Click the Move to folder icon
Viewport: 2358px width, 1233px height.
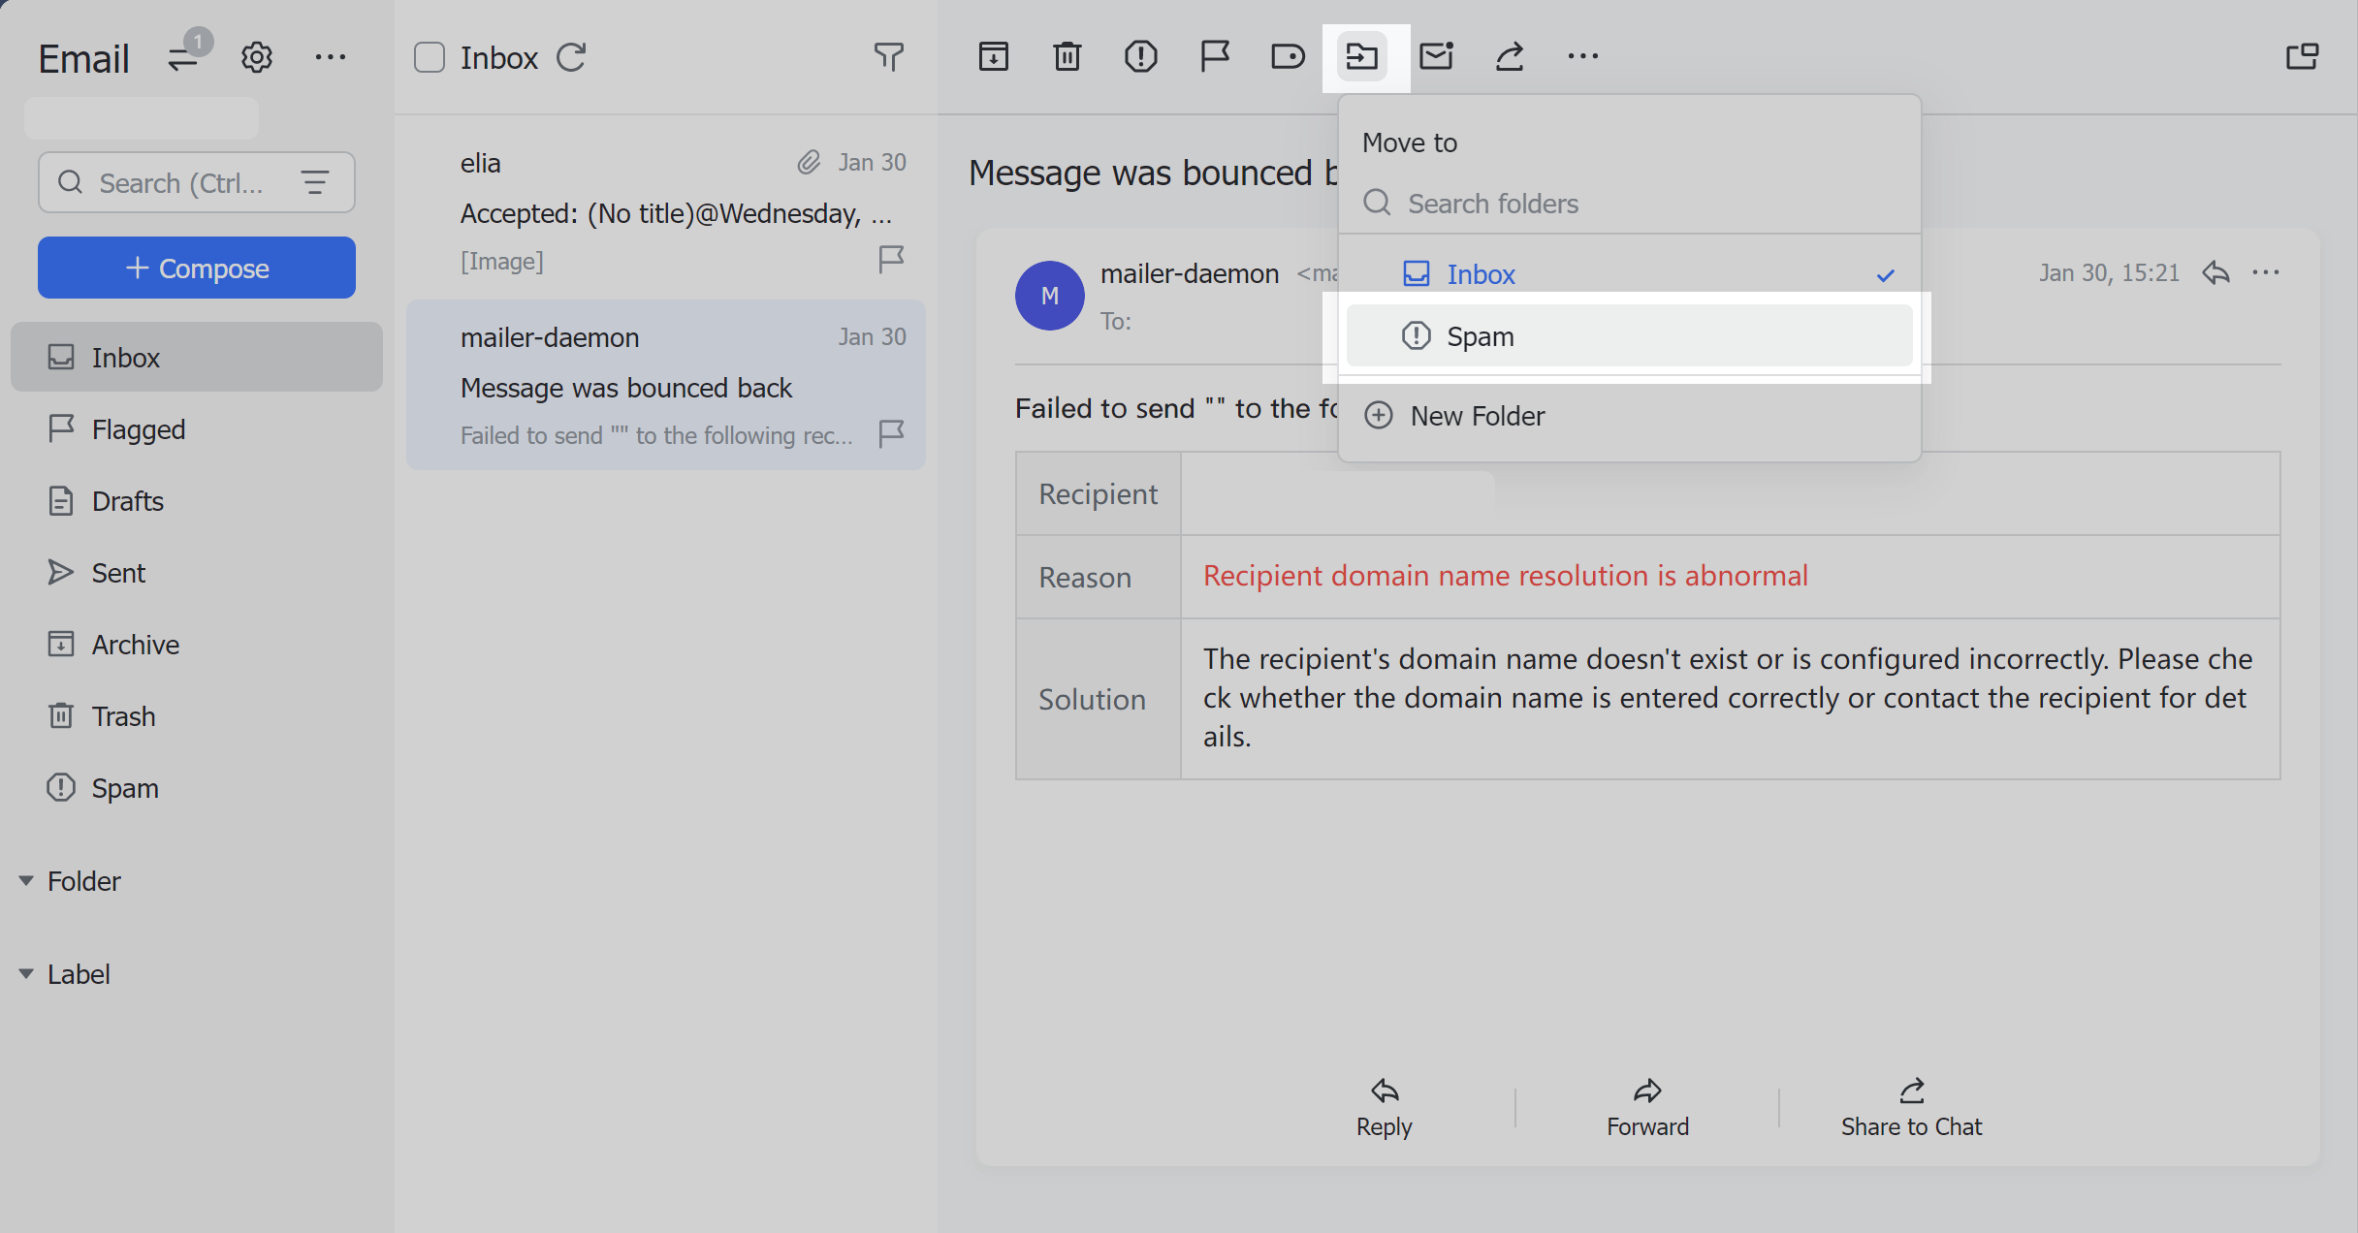click(x=1361, y=56)
